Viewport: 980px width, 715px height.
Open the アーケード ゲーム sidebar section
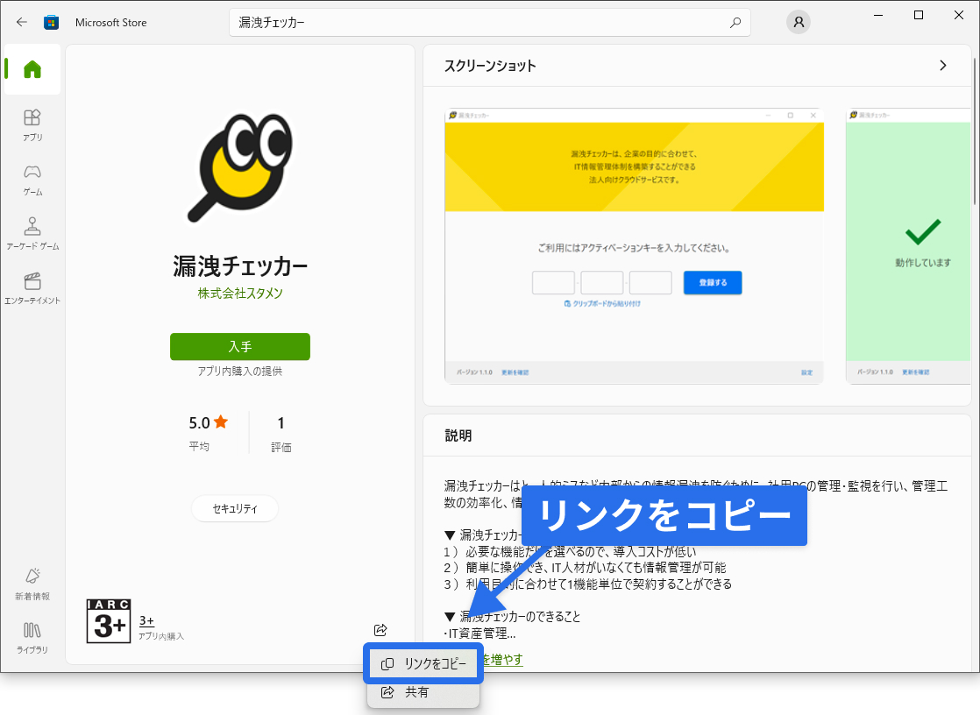point(32,234)
